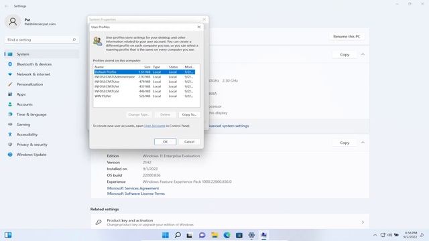Viewport: 429px width, 241px height.
Task: Open Microsoft Store from taskbar
Action: tap(239, 235)
